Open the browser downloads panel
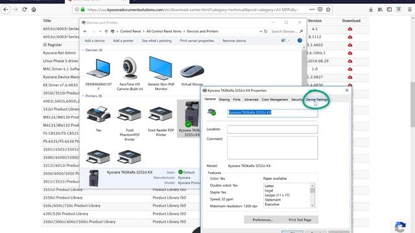This screenshot has height=233, width=415. [x=371, y=10]
